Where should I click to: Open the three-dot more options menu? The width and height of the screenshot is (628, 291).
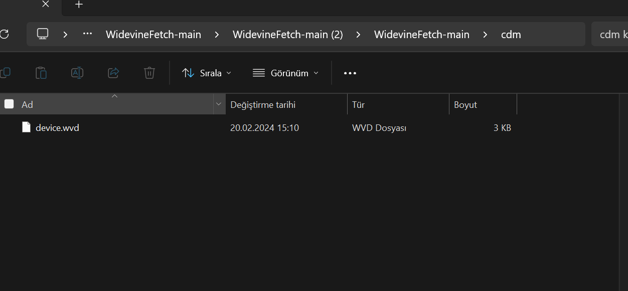350,73
